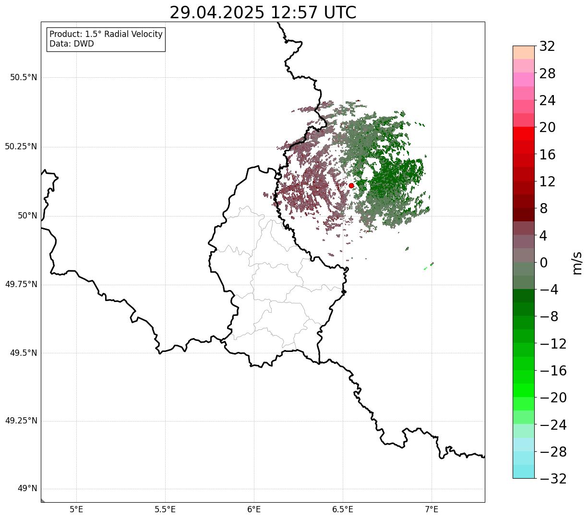Click the colorbar label '8'

click(x=543, y=209)
